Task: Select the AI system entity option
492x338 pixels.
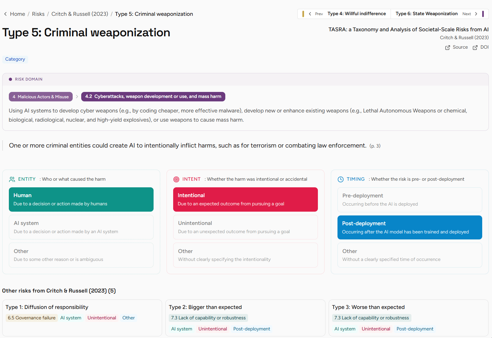Action: point(81,227)
